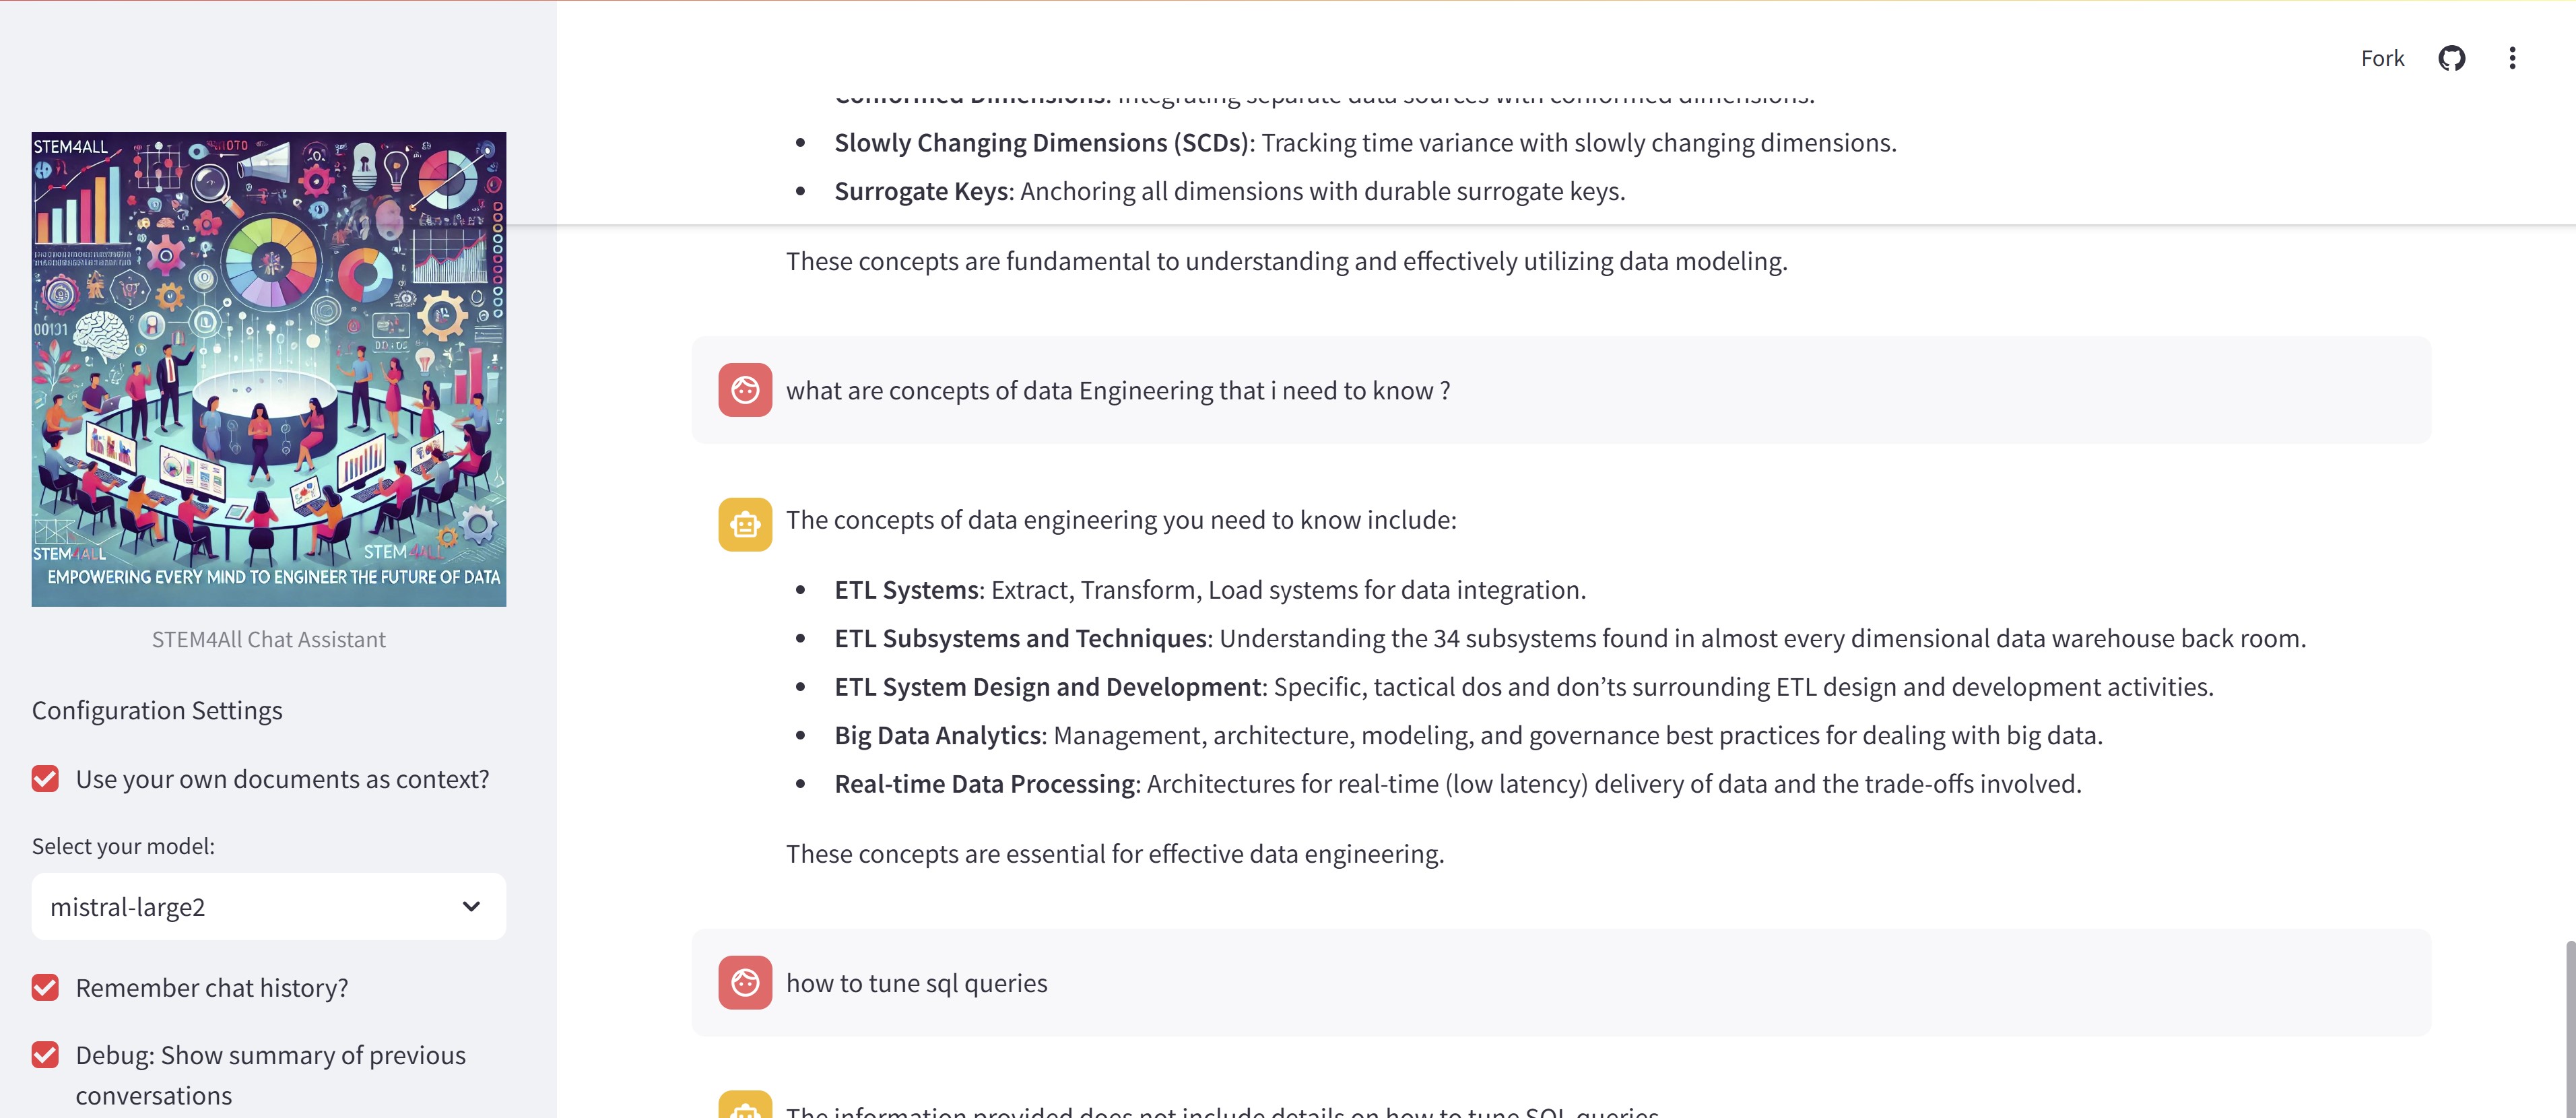The width and height of the screenshot is (2576, 1118).
Task: Click the 'Select your model:' label
Action: point(123,846)
